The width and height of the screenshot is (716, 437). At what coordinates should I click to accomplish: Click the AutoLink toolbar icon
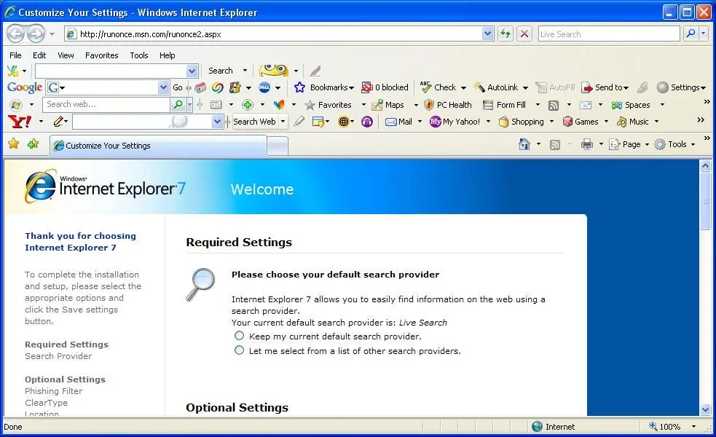[x=479, y=87]
